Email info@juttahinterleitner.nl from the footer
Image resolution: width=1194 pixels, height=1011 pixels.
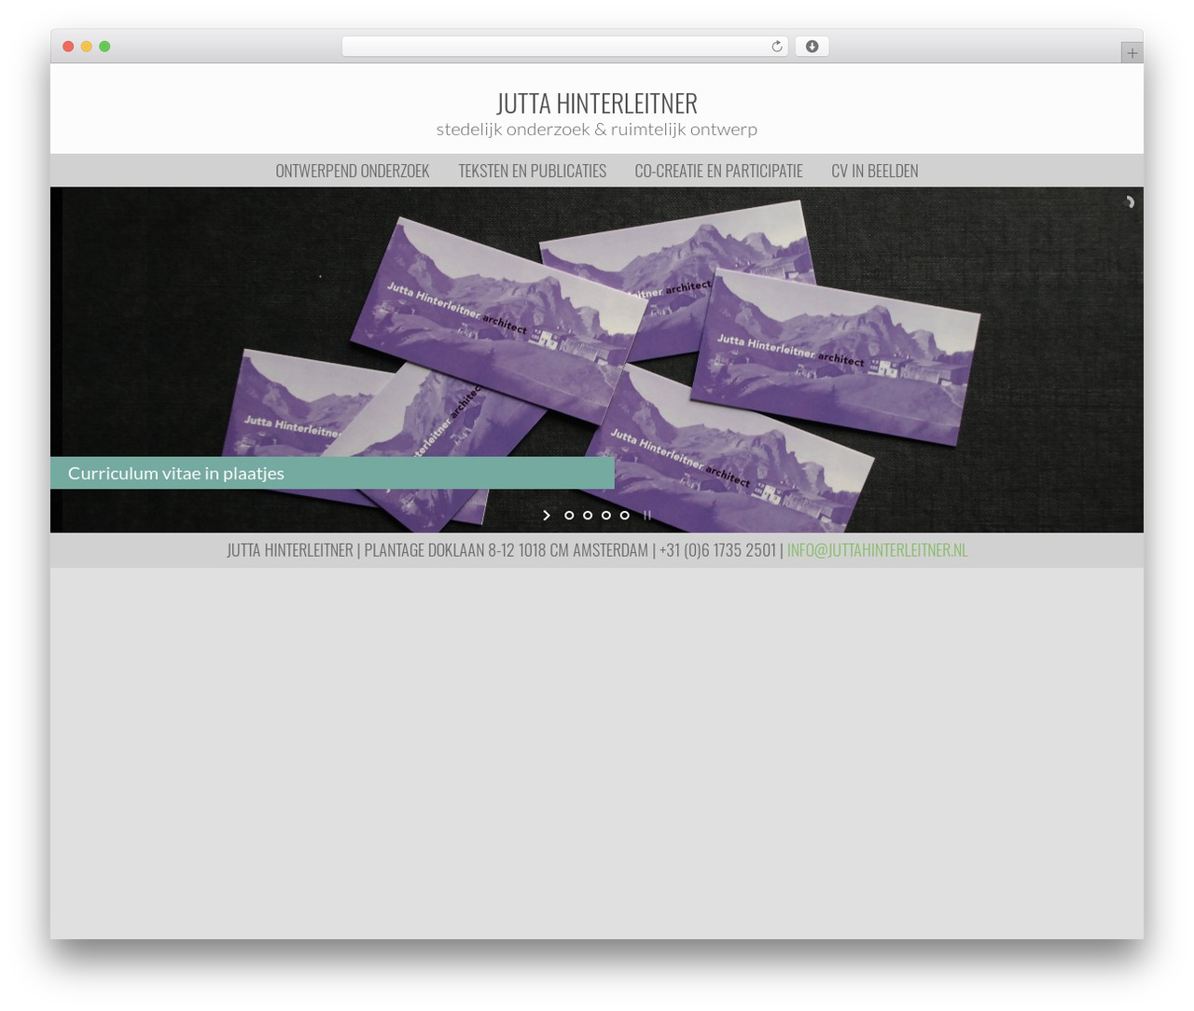pyautogui.click(x=877, y=550)
